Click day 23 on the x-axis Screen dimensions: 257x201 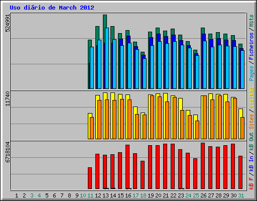click(x=181, y=195)
